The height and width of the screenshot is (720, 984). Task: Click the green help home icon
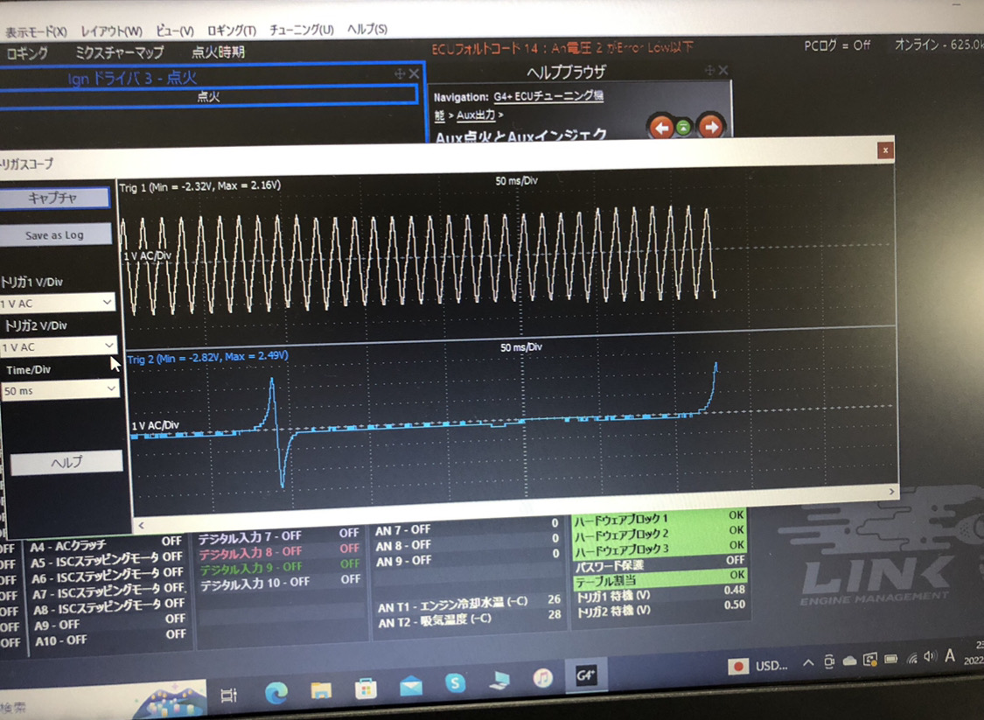click(x=684, y=129)
